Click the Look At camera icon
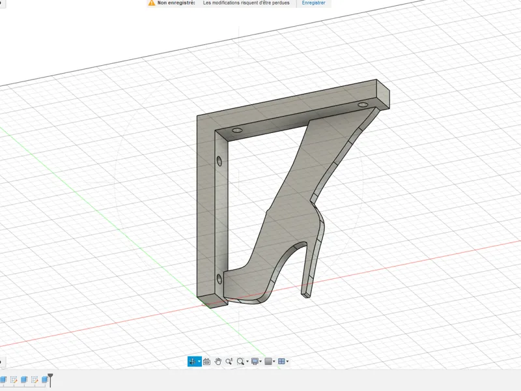This screenshot has height=391, width=521. [x=206, y=362]
